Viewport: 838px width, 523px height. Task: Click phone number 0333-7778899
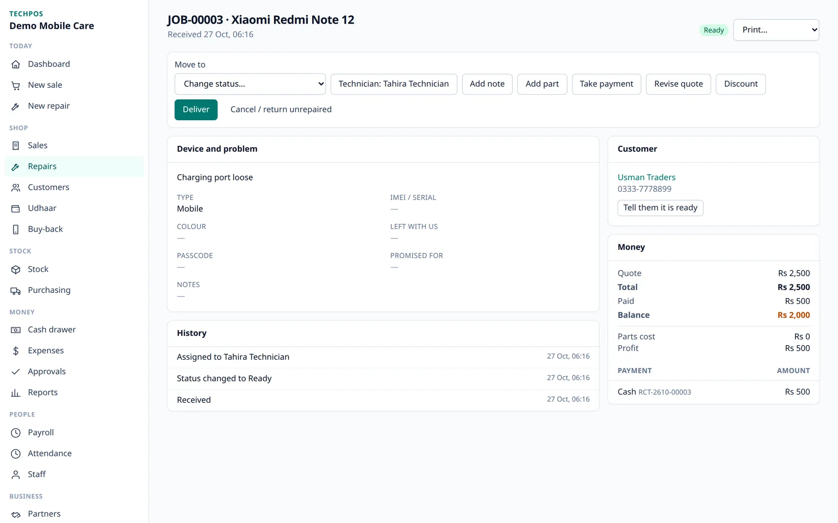(644, 189)
